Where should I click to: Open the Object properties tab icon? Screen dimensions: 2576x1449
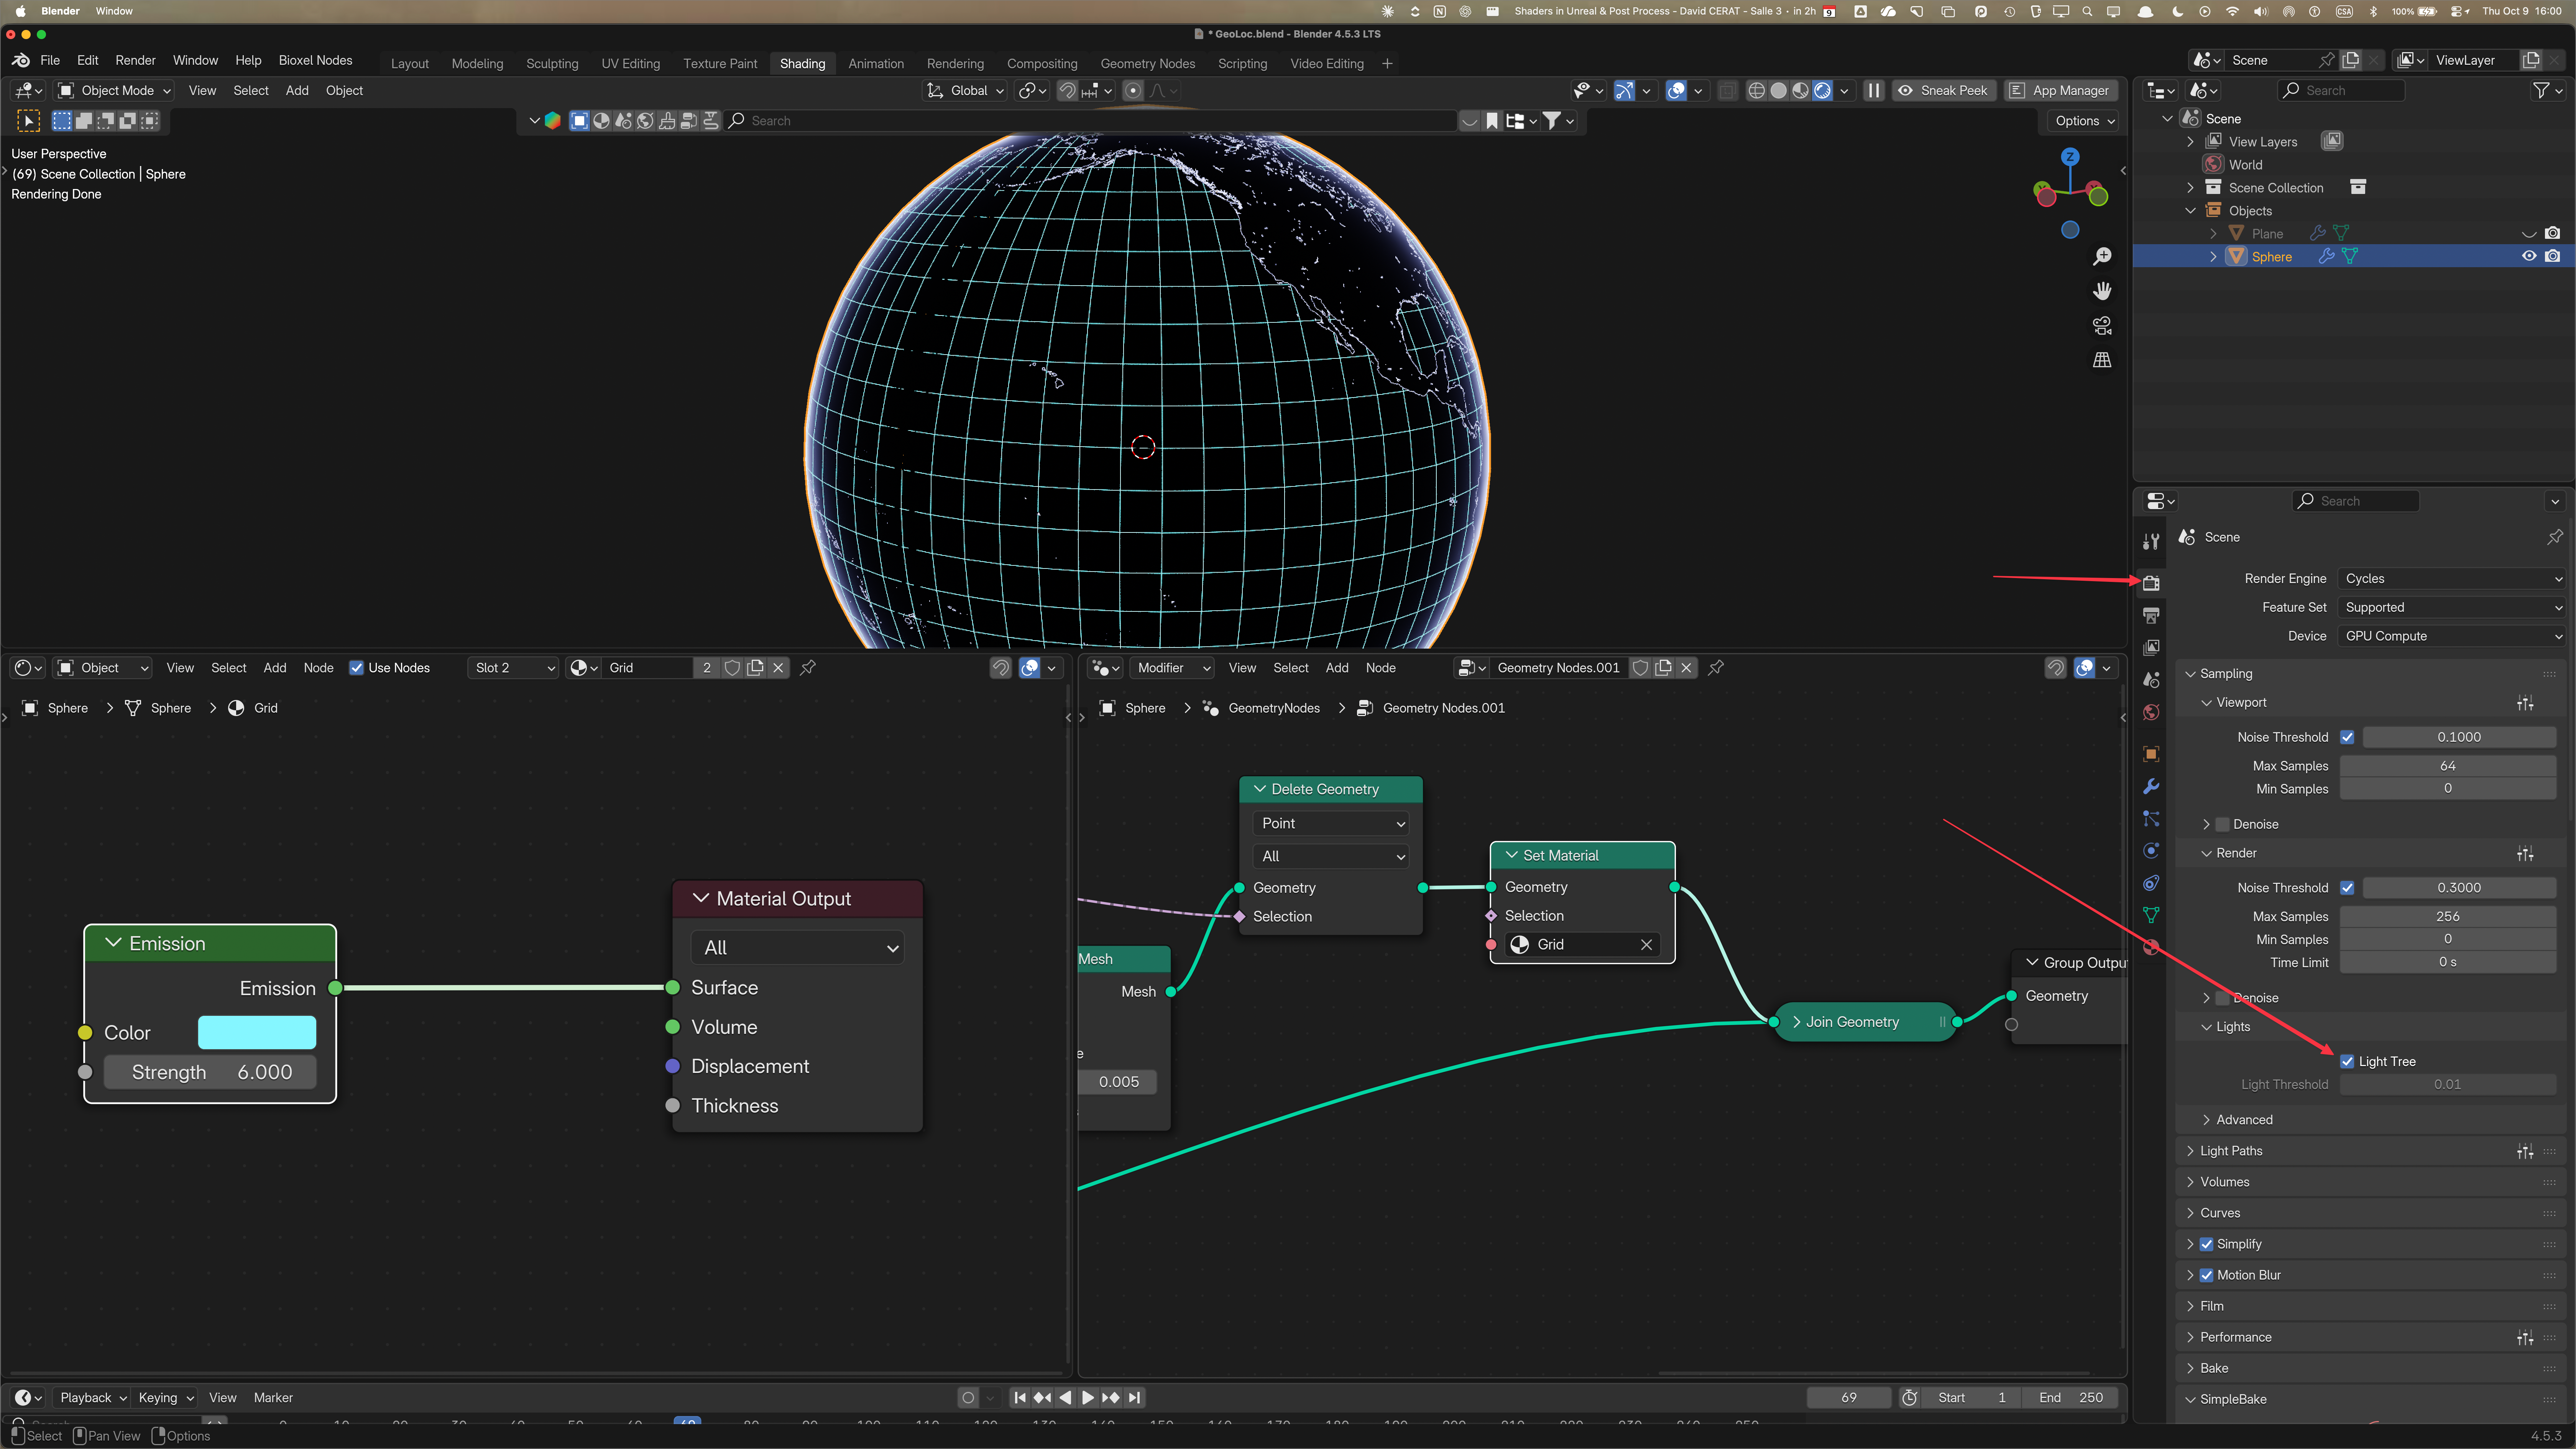point(2151,754)
